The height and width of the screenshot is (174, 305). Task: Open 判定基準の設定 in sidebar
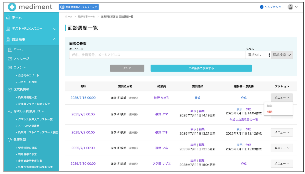pyautogui.click(x=27, y=154)
